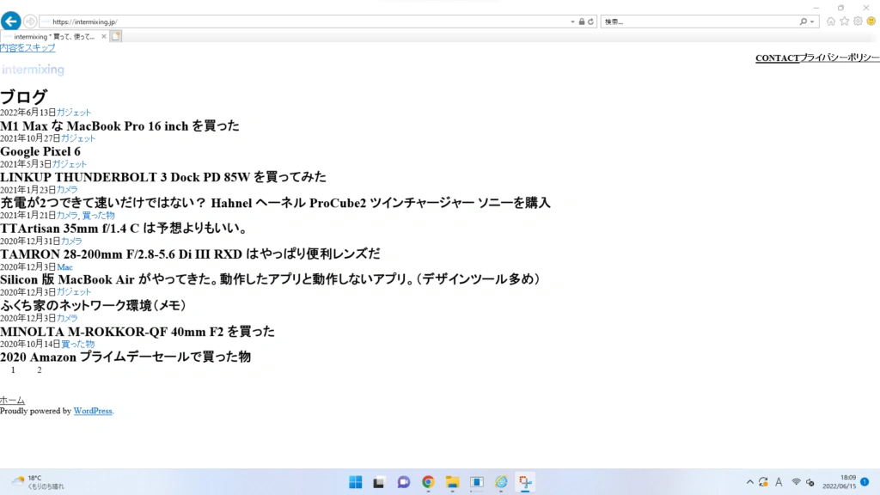Viewport: 880px width, 495px height.
Task: Close the intermixing tab
Action: click(104, 36)
